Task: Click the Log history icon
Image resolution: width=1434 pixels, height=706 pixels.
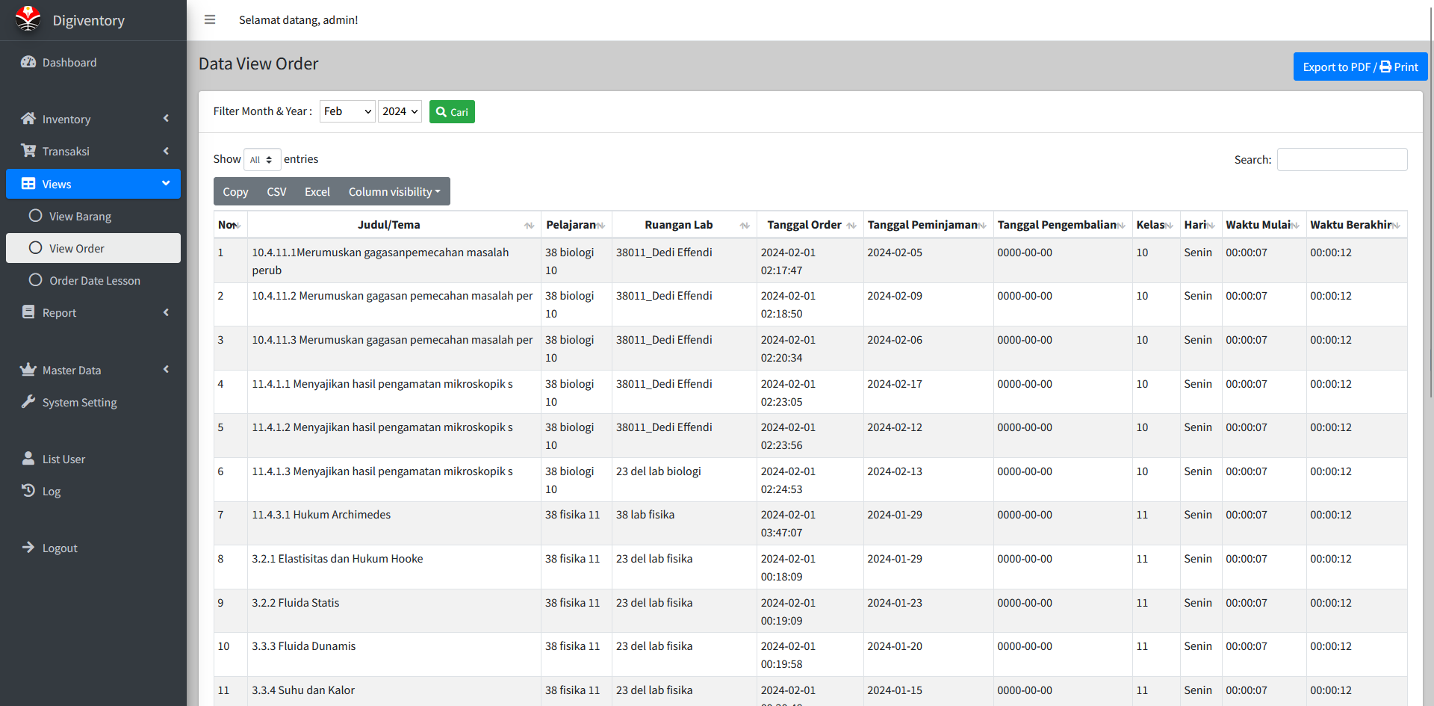Action: tap(28, 491)
